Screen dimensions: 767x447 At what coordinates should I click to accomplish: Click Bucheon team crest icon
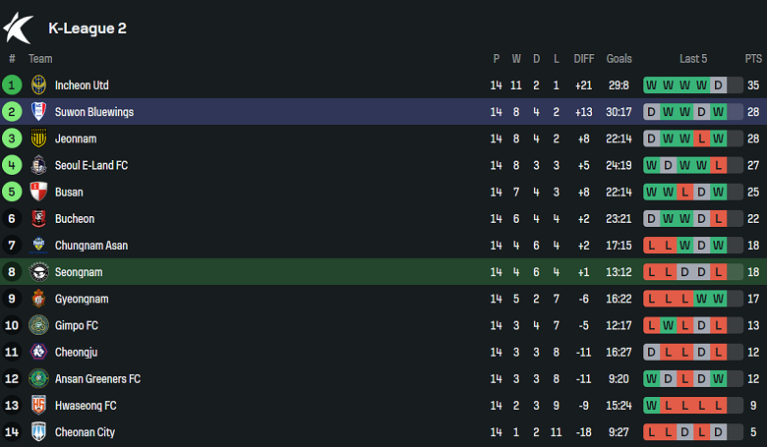coord(38,218)
